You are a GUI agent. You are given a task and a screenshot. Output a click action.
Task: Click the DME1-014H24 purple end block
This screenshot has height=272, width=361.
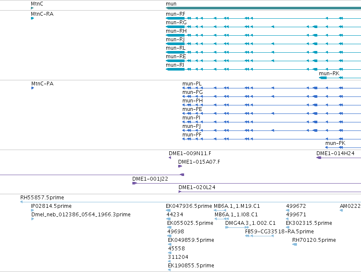tap(319, 158)
